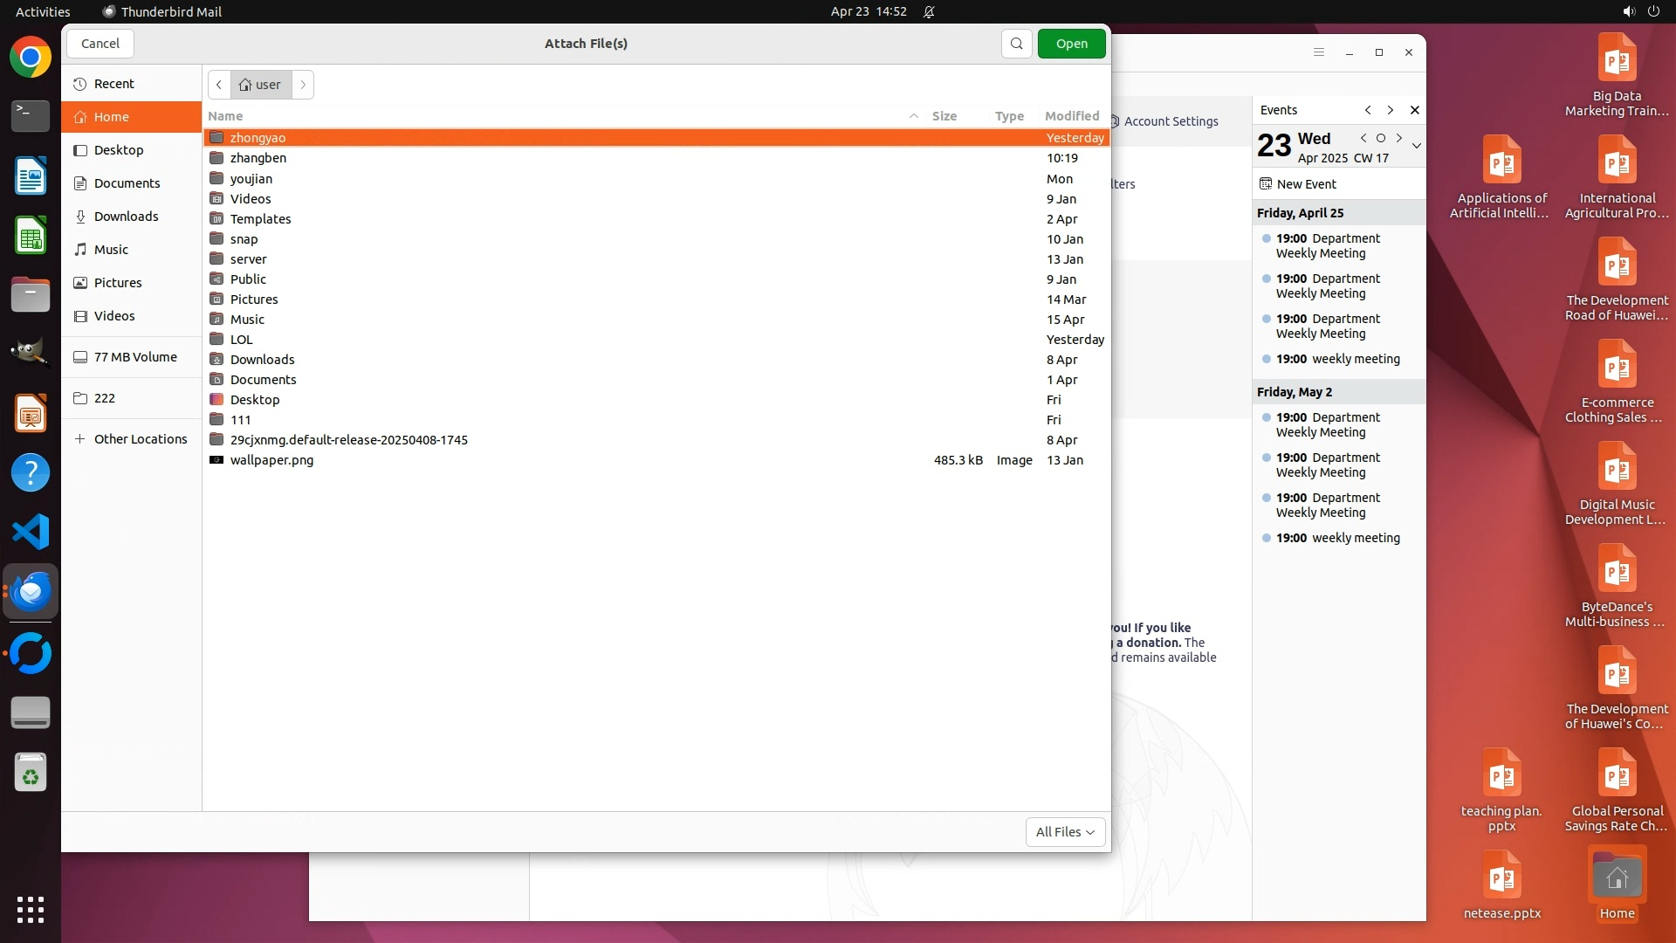Close the Events pane

click(x=1415, y=110)
